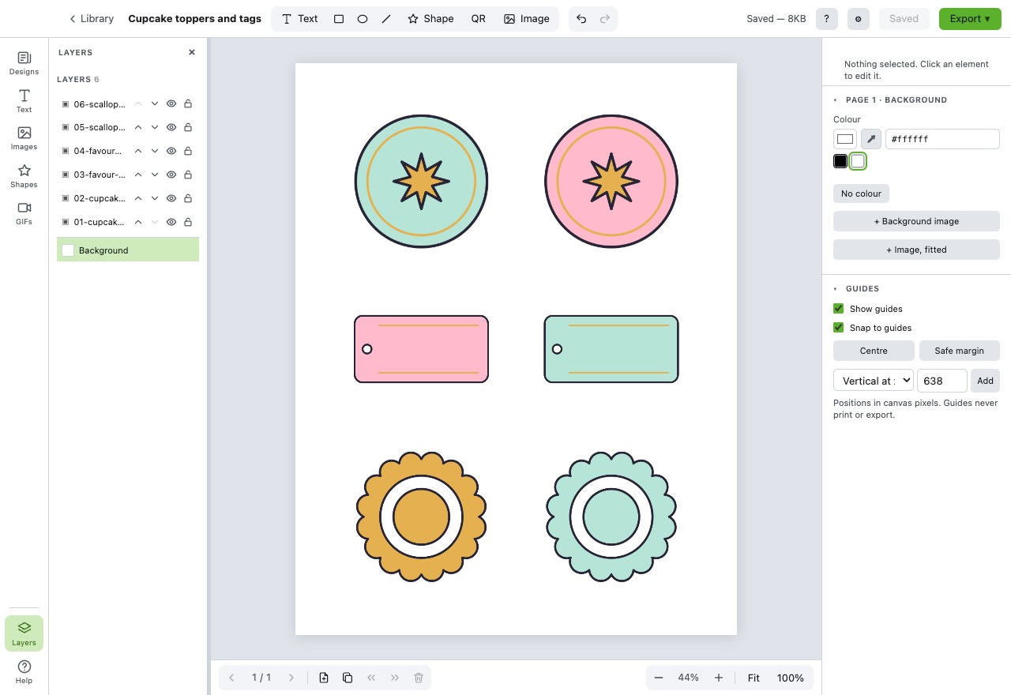Move 03-favour layer down
The width and height of the screenshot is (1011, 695).
155,175
